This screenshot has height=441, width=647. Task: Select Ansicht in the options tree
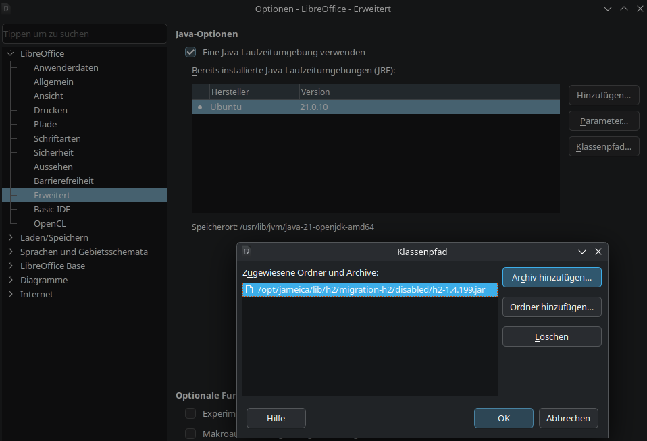tap(49, 96)
